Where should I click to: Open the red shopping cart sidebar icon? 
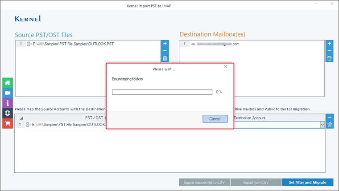pyautogui.click(x=8, y=123)
